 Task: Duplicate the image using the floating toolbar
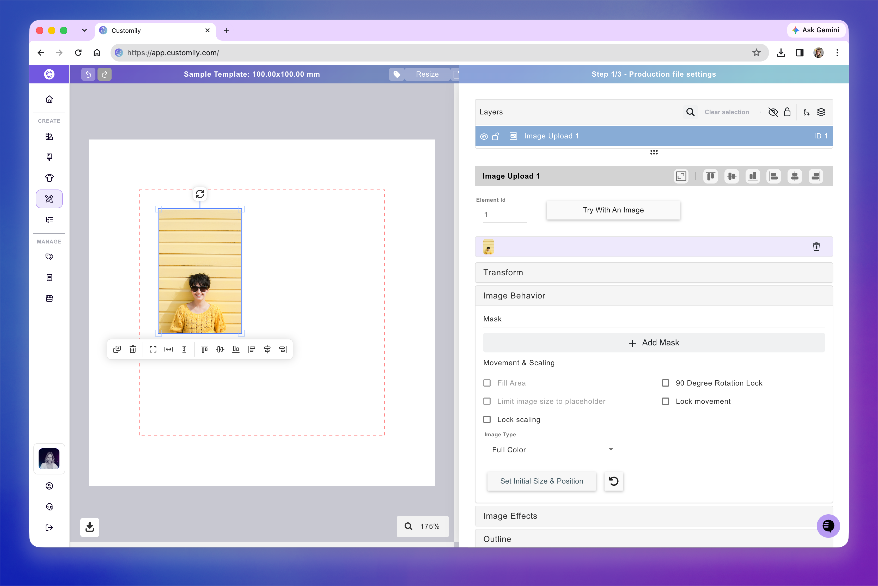pos(117,349)
